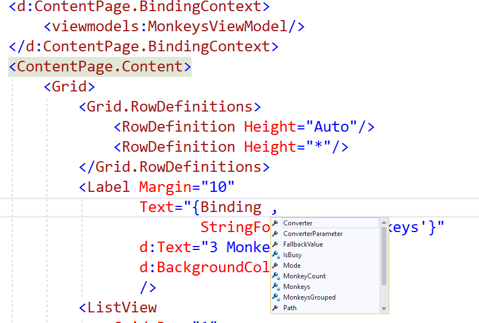Click the completion list scroll-up arrow
Screen dimensions: 479x323
pos(384,222)
